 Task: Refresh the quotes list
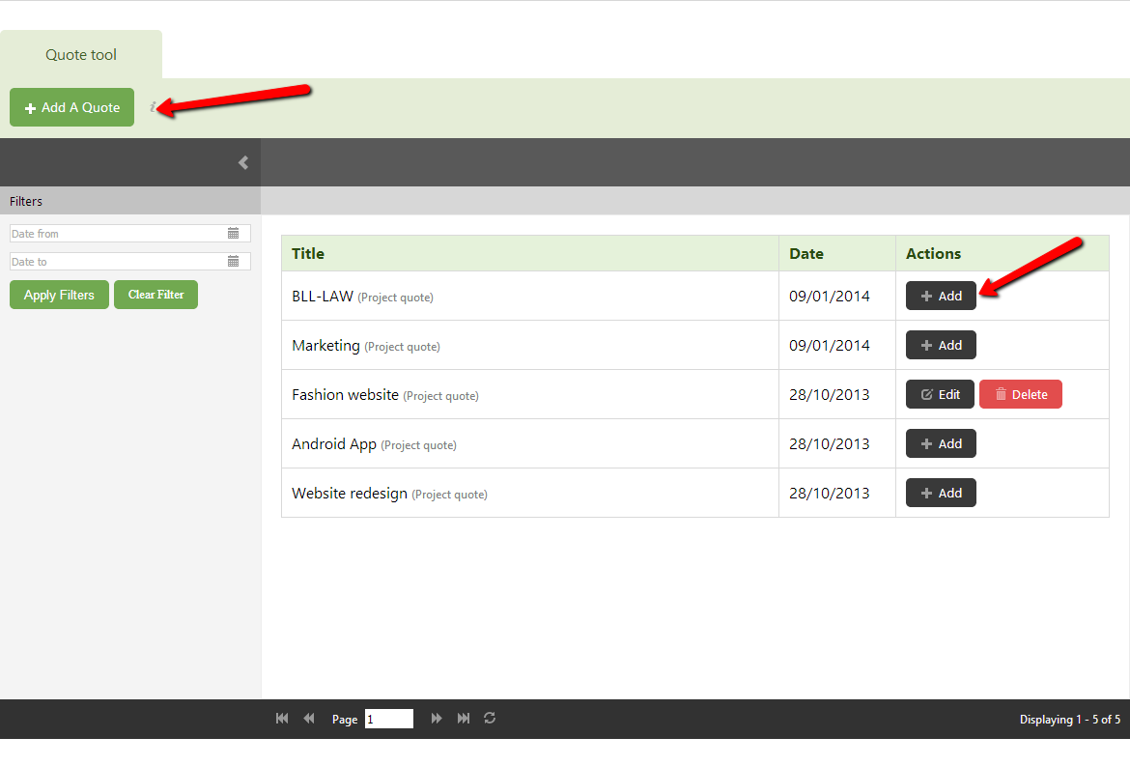490,719
